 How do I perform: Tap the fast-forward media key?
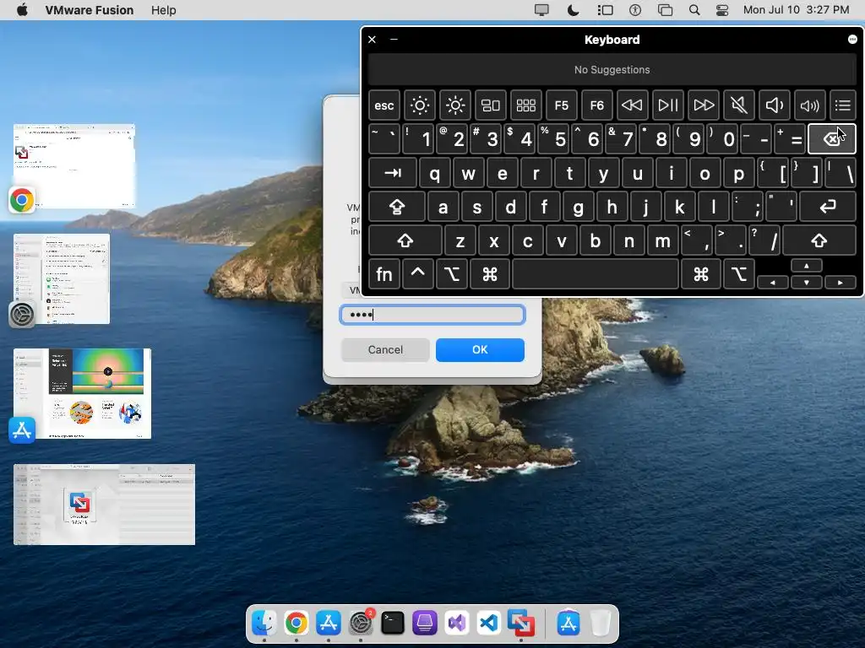[704, 105]
